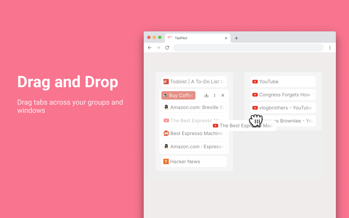Click the YouTube icon on vlogbrothers entry

point(255,108)
